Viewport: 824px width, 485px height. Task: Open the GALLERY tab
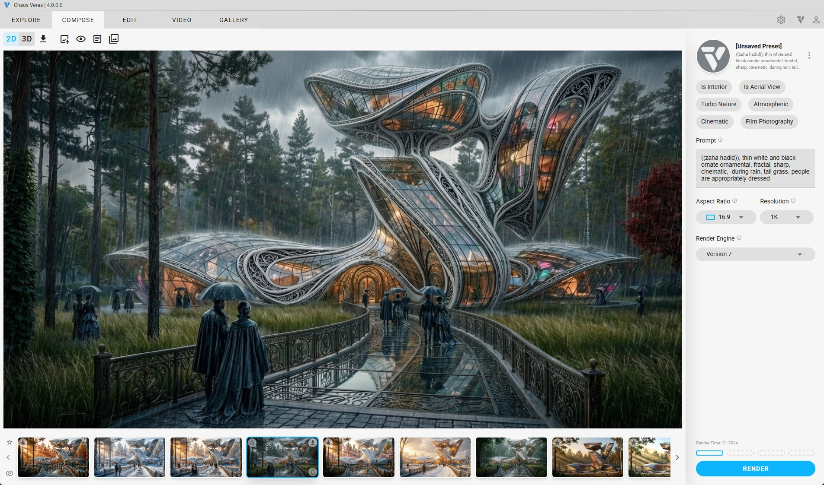(x=234, y=20)
